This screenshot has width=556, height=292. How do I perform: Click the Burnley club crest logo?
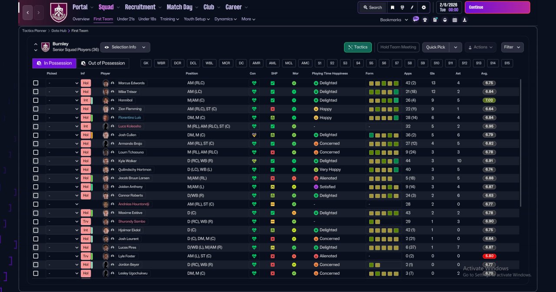coord(59,12)
